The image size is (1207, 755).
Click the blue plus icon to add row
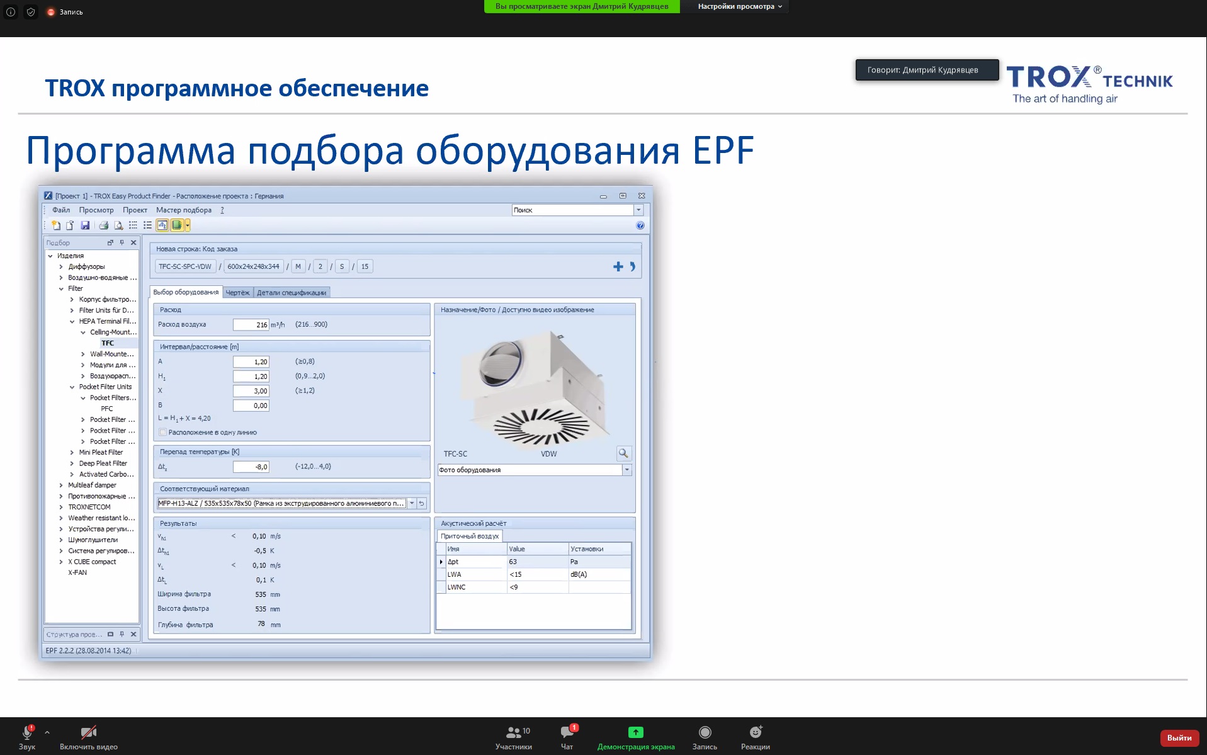click(x=618, y=267)
